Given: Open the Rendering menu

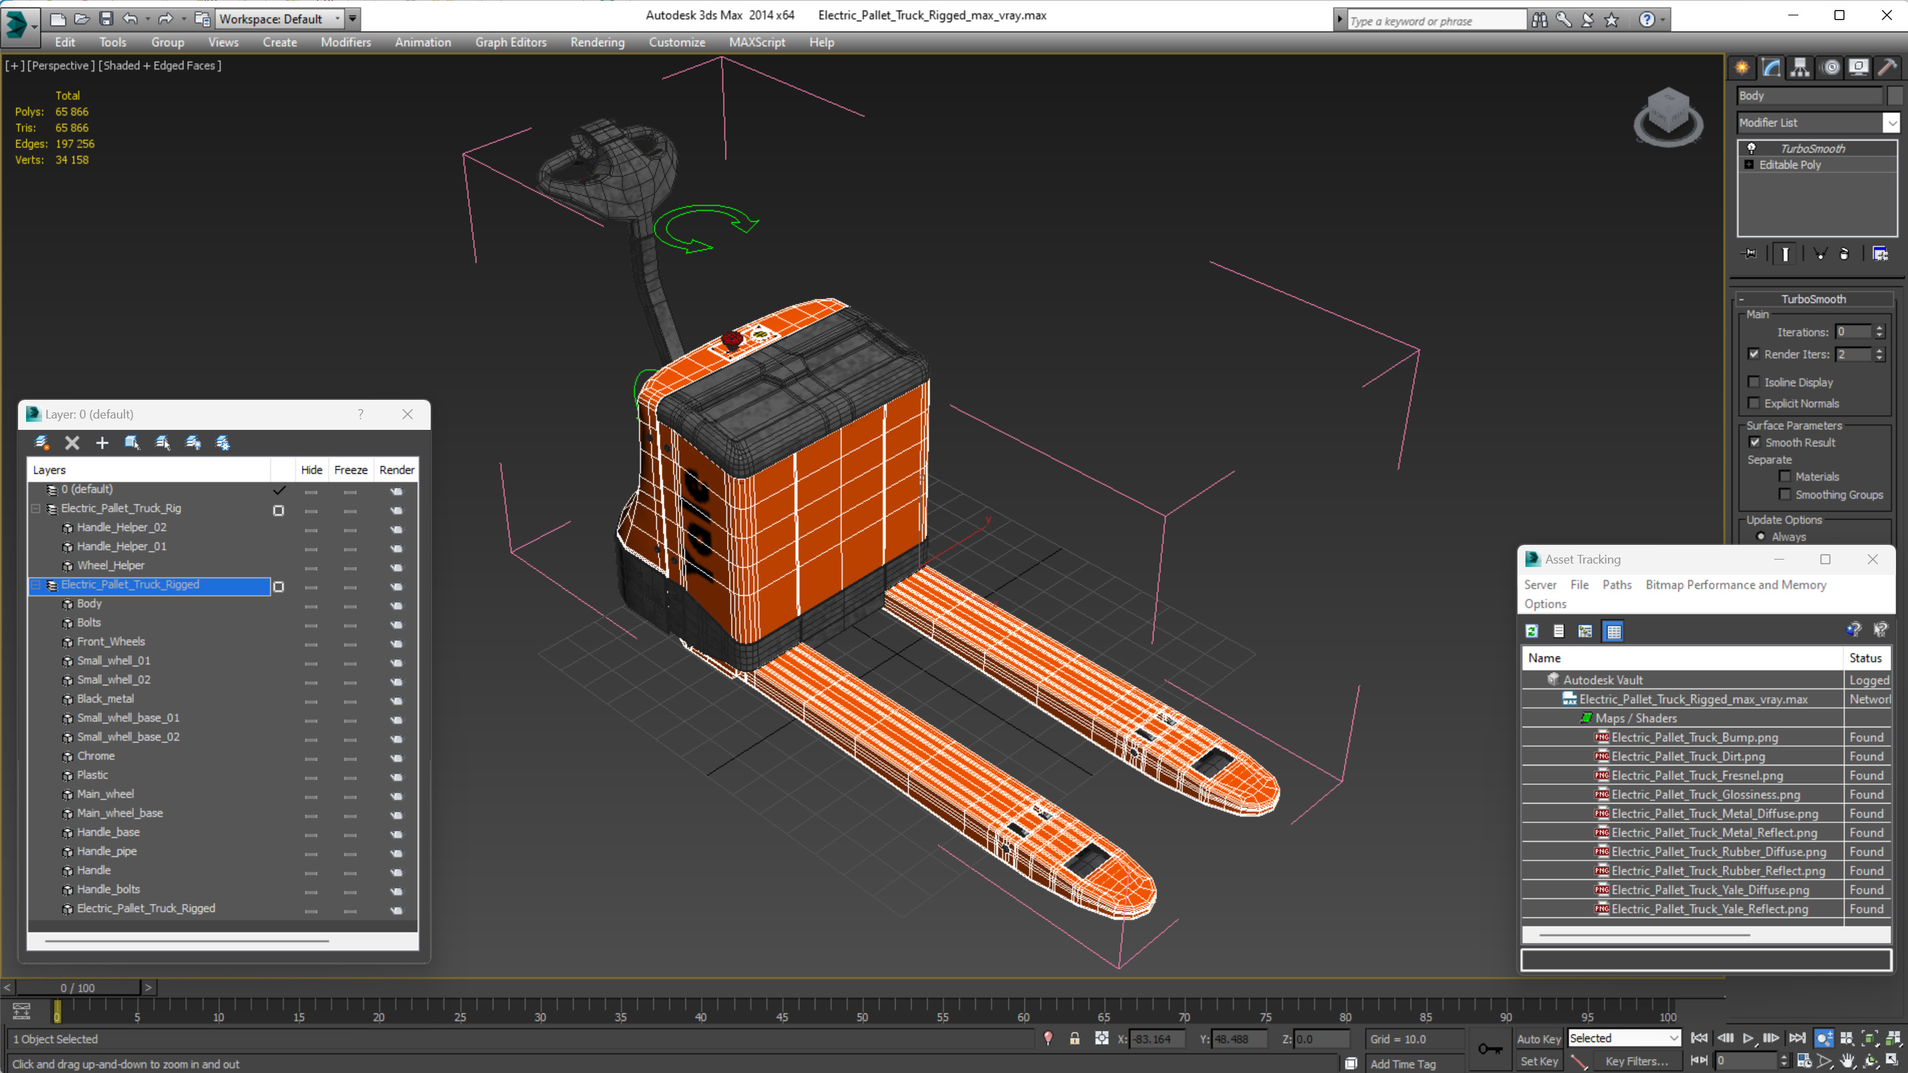Looking at the screenshot, I should 597,42.
